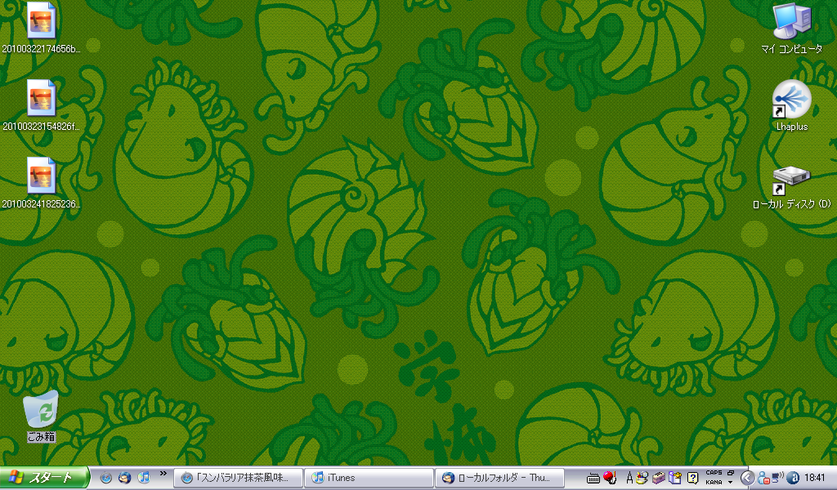The width and height of the screenshot is (837, 490).
Task: Select the Lhaplus shortcut icon
Action: [x=791, y=99]
